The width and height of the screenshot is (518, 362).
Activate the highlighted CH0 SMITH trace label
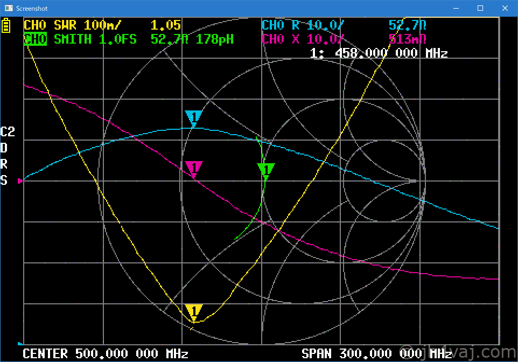(x=36, y=39)
